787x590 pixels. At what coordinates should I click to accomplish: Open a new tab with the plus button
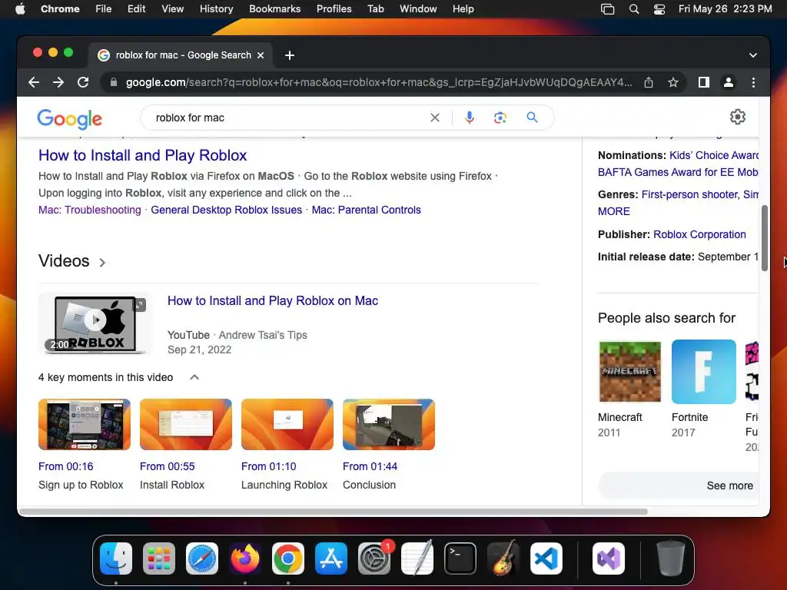point(290,55)
